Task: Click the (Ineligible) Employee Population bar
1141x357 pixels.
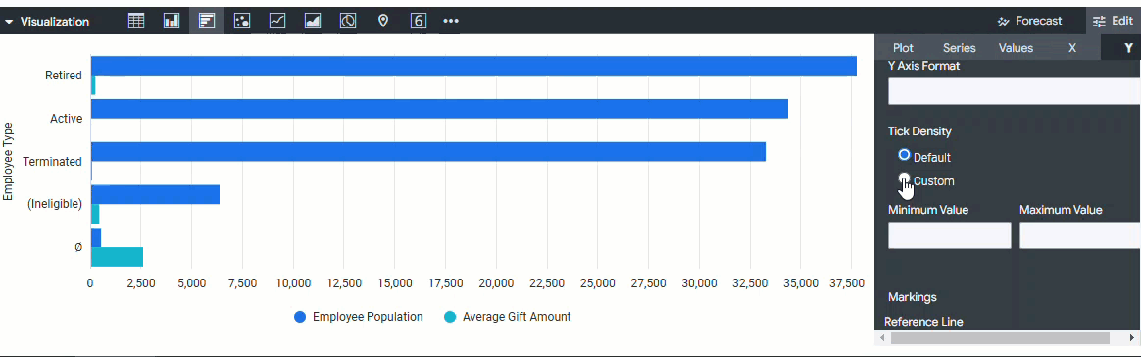Action: coord(155,194)
